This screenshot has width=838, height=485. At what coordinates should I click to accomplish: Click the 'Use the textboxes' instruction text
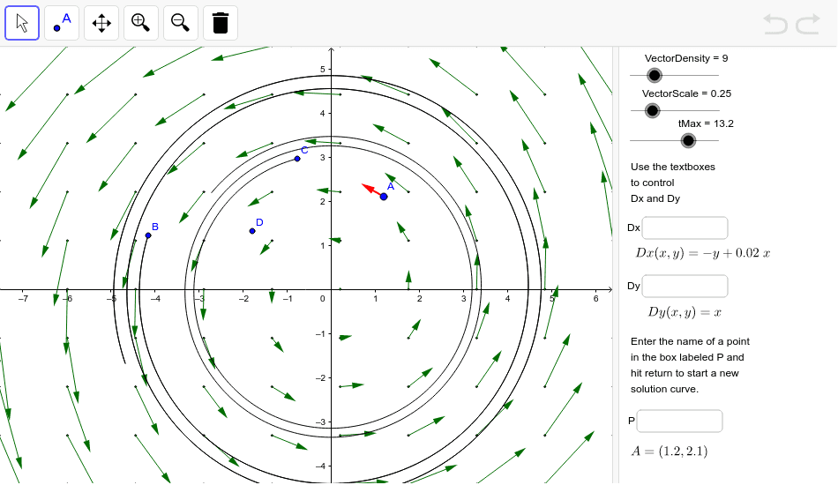pos(672,167)
